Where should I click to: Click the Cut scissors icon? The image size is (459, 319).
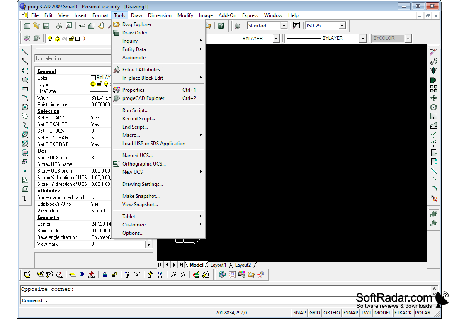pyautogui.click(x=82, y=26)
